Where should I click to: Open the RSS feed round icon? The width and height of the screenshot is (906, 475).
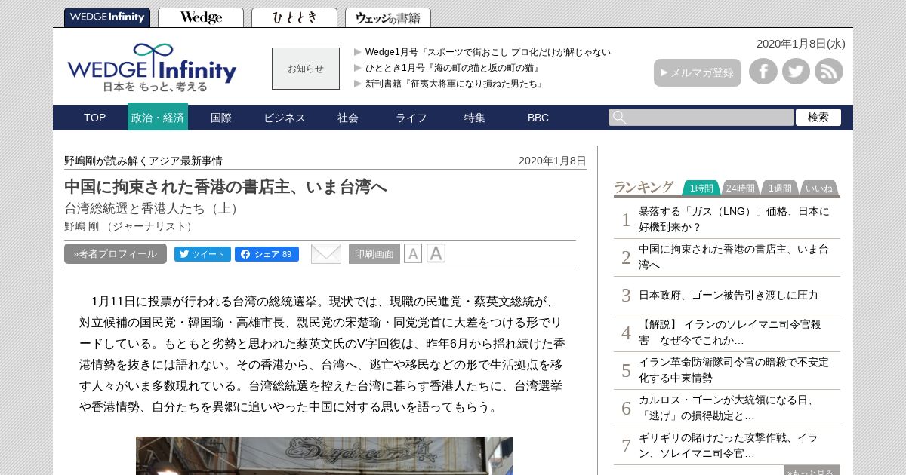[829, 72]
